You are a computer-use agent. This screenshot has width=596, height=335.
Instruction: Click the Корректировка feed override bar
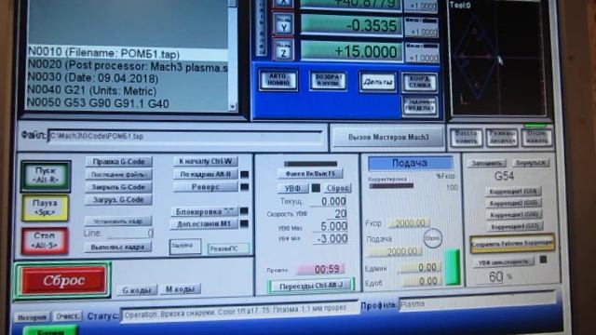tap(391, 186)
